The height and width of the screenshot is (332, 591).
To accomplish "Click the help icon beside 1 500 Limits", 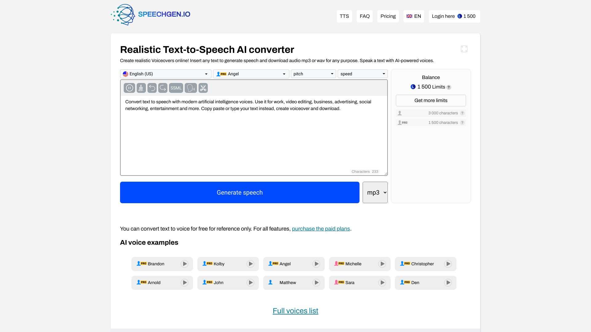I will coord(449,87).
